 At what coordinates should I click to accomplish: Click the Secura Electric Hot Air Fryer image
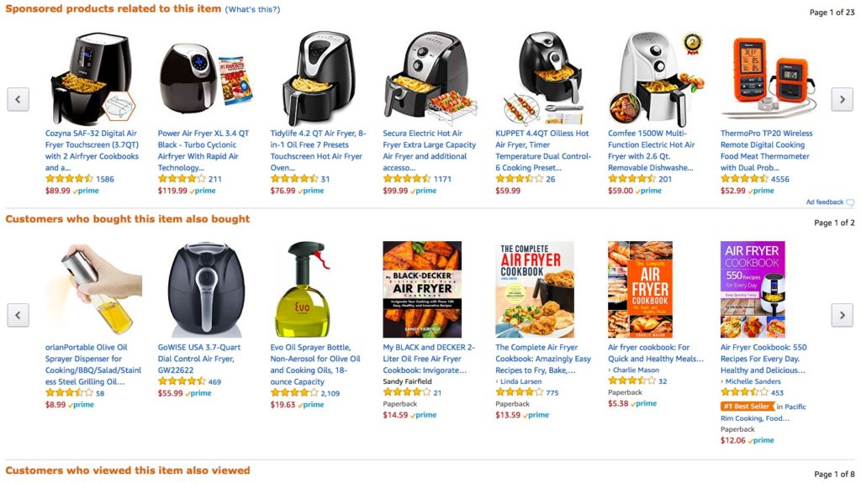pyautogui.click(x=430, y=78)
